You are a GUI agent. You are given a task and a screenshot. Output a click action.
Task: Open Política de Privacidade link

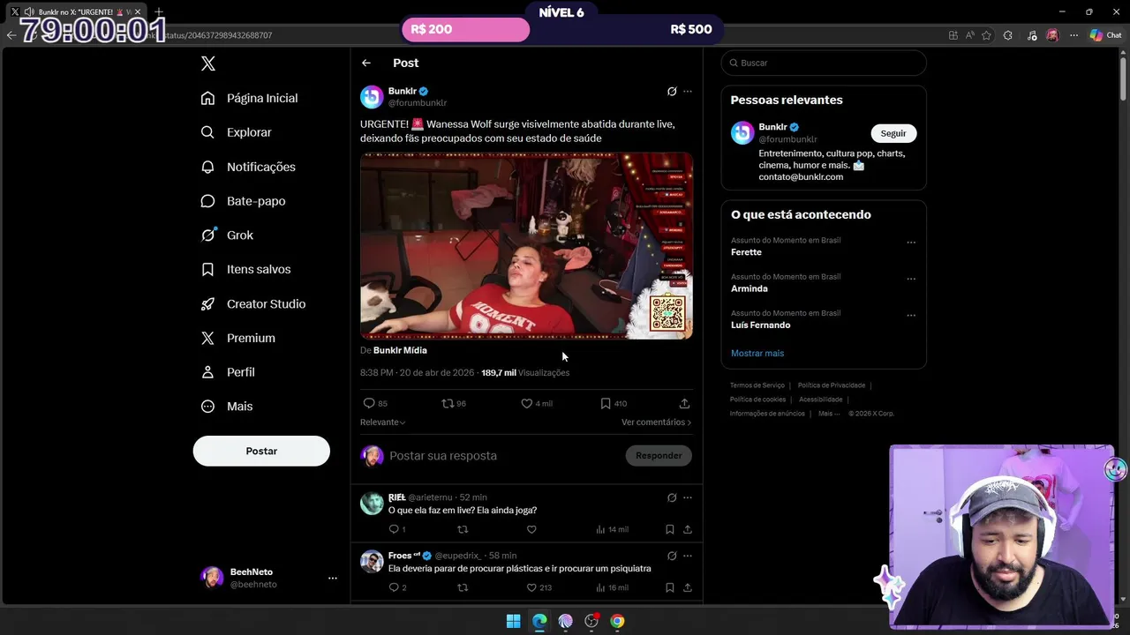tap(832, 385)
